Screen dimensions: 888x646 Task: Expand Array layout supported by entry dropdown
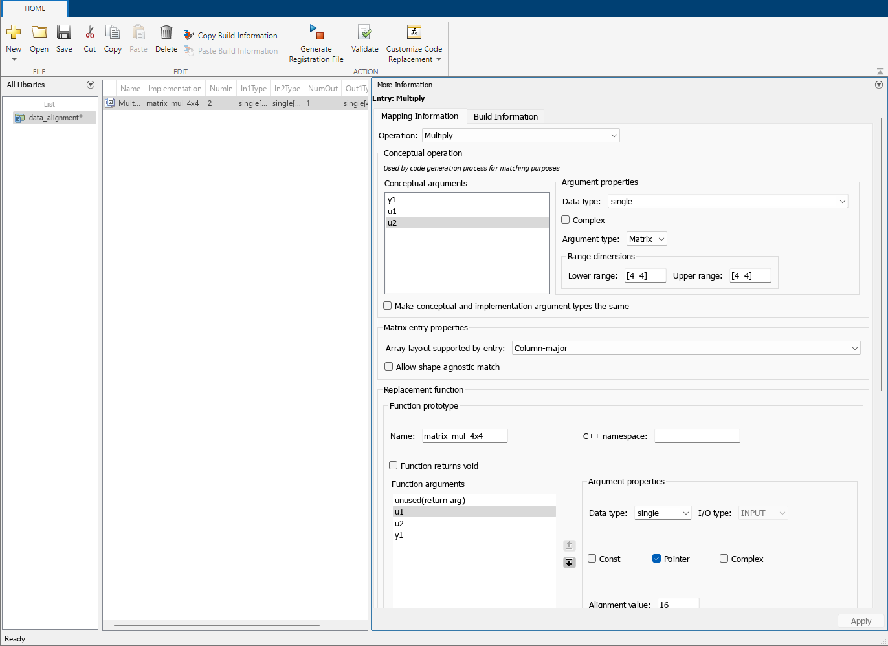click(686, 349)
